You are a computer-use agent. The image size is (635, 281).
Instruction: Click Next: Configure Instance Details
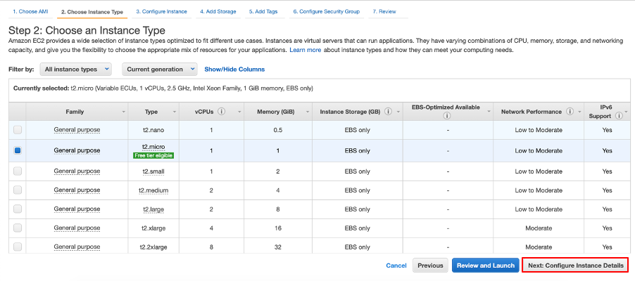click(575, 266)
